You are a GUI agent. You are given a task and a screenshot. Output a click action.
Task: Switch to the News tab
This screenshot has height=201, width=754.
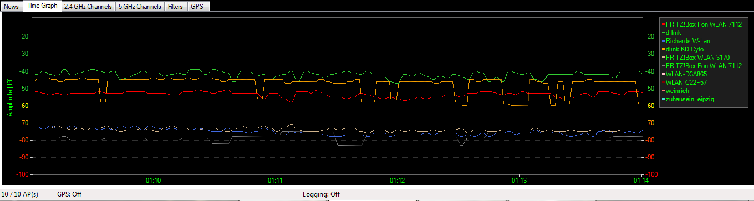11,7
